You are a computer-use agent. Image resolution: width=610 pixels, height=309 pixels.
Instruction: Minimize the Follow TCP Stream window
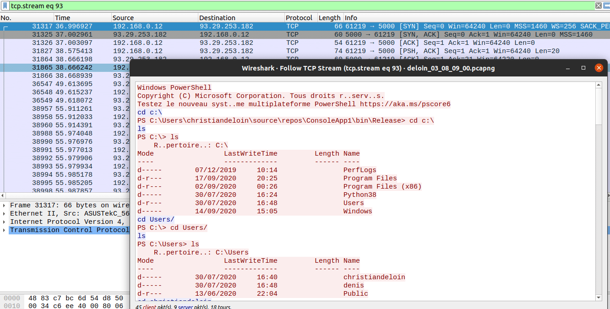pos(568,68)
